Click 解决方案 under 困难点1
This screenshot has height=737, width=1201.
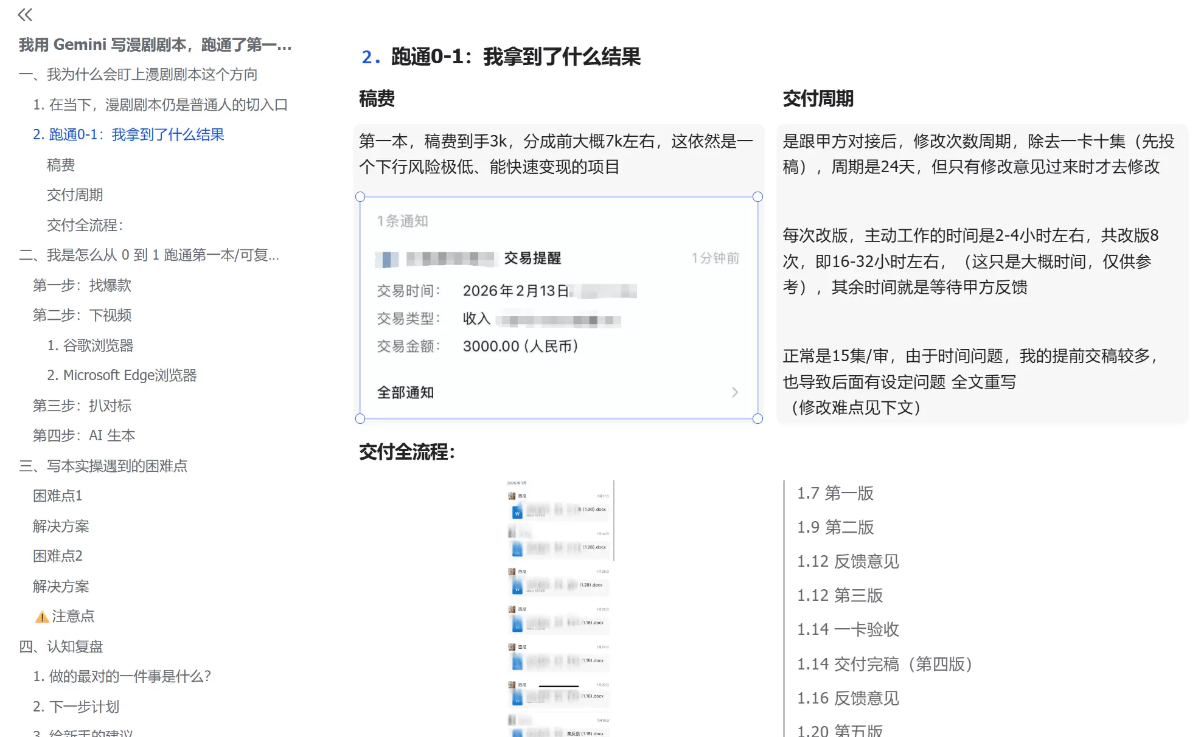pos(61,525)
